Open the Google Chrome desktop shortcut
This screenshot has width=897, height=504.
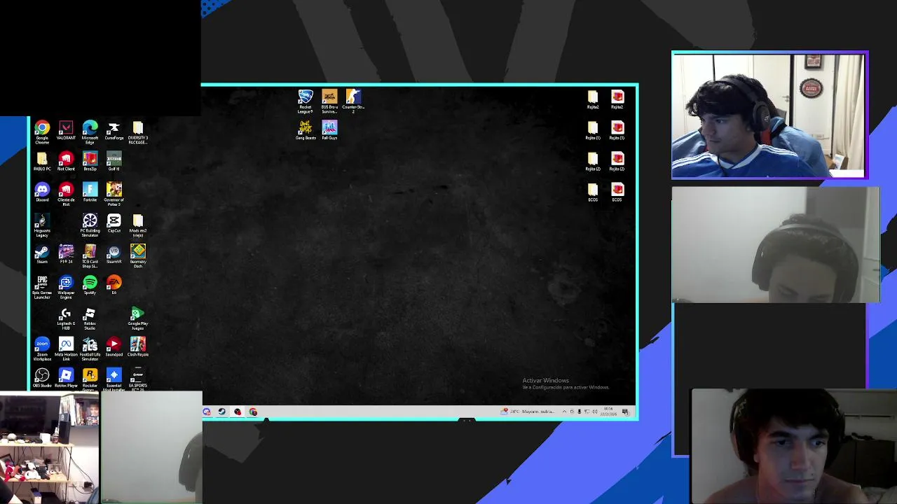click(42, 132)
